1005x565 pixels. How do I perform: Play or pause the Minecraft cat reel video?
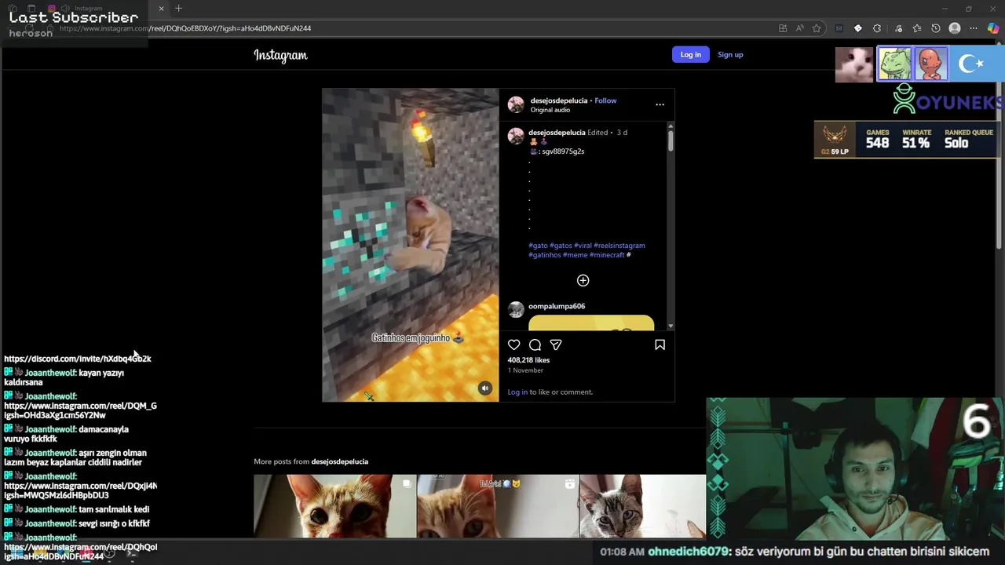click(410, 245)
